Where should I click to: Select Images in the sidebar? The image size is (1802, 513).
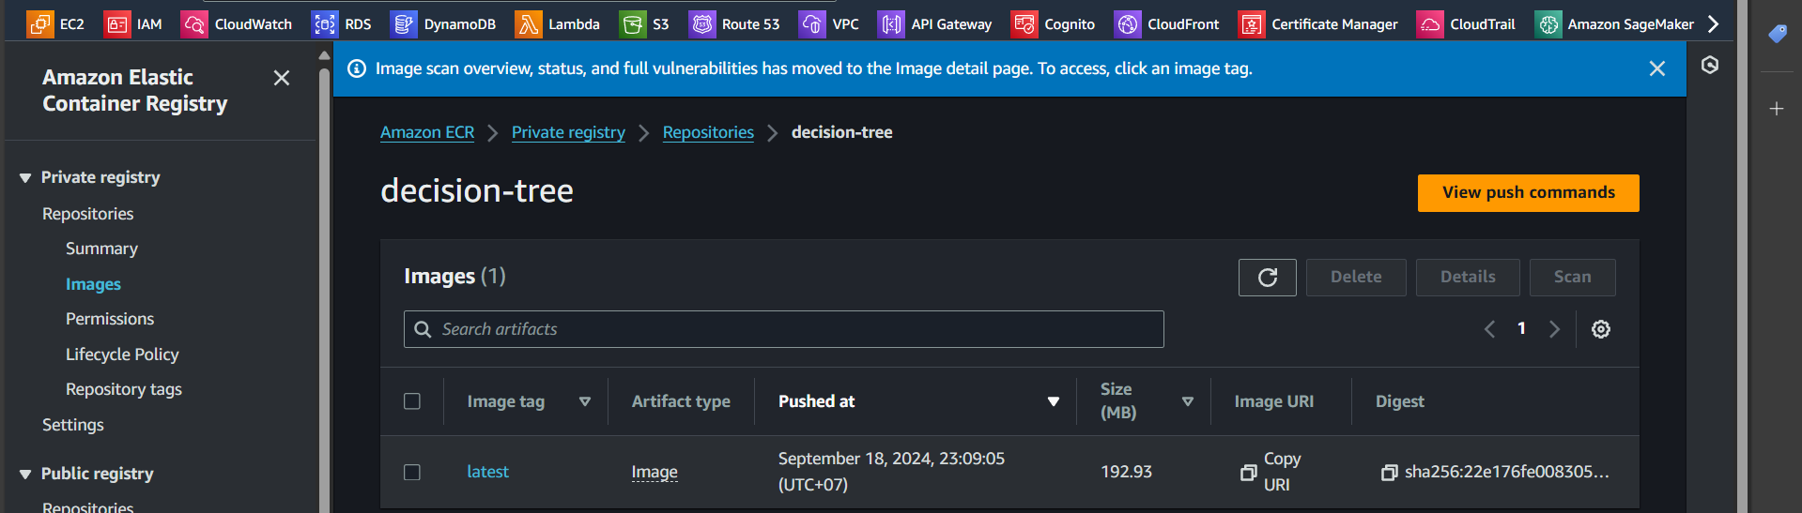(93, 284)
